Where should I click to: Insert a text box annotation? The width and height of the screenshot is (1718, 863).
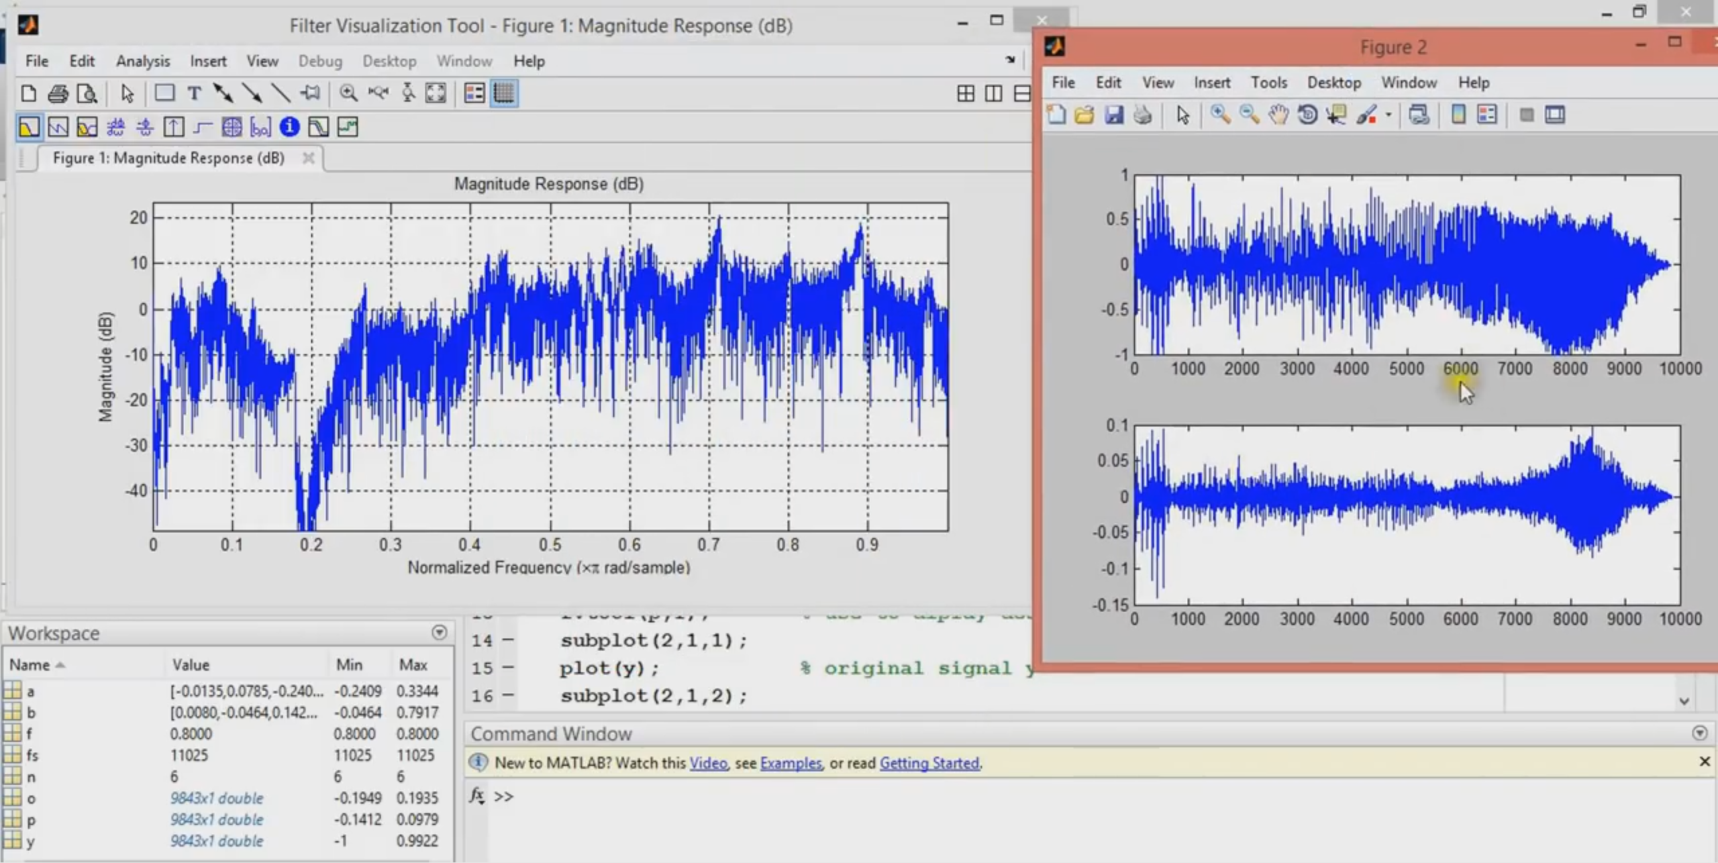coord(194,93)
